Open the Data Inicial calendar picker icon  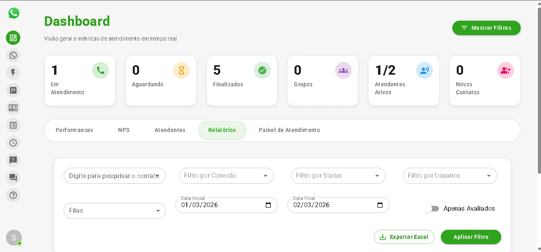tap(268, 205)
